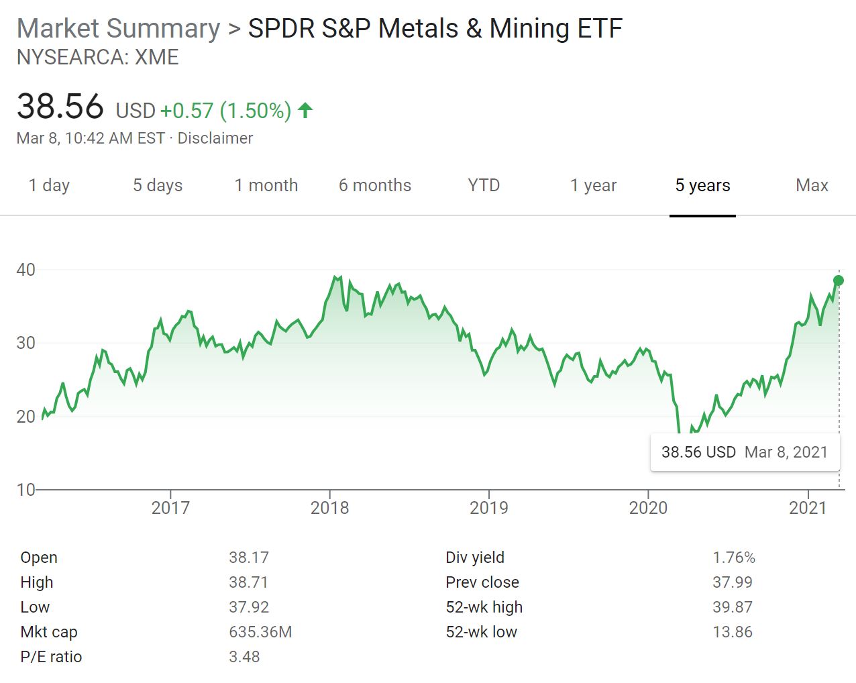The image size is (856, 683).
Task: Switch to the 5 days chart view
Action: coord(157,185)
